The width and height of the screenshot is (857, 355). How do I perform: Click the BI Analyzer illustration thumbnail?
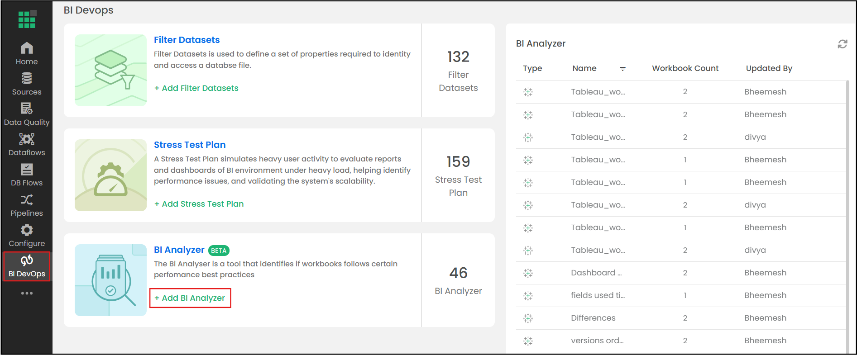pos(110,280)
